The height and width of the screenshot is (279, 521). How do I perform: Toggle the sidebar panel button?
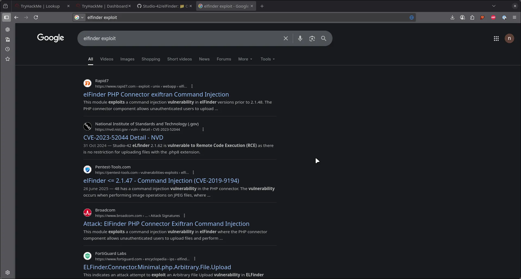point(7,17)
